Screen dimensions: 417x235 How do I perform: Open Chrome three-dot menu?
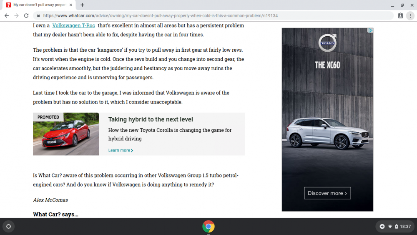point(410,16)
